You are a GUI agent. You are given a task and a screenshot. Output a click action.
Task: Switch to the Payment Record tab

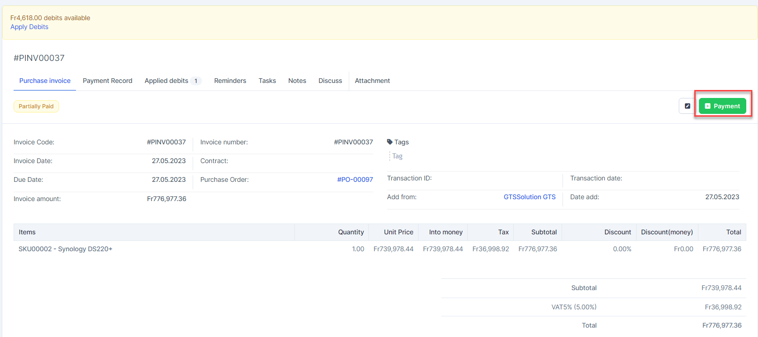pyautogui.click(x=107, y=81)
